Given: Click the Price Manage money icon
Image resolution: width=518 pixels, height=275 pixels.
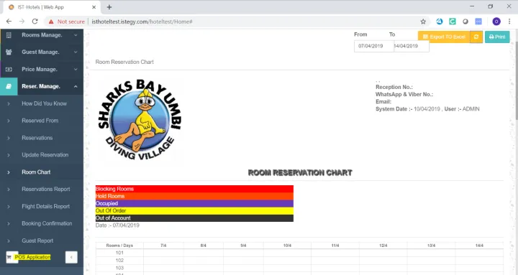Looking at the screenshot, I should point(9,69).
